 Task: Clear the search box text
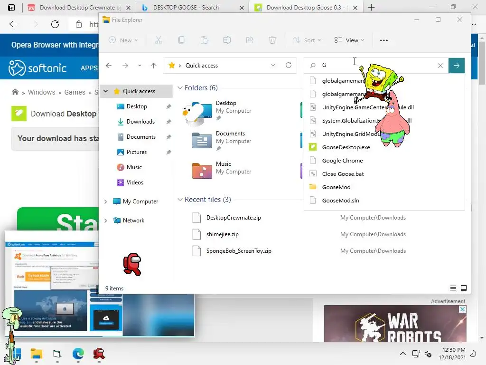coord(440,66)
